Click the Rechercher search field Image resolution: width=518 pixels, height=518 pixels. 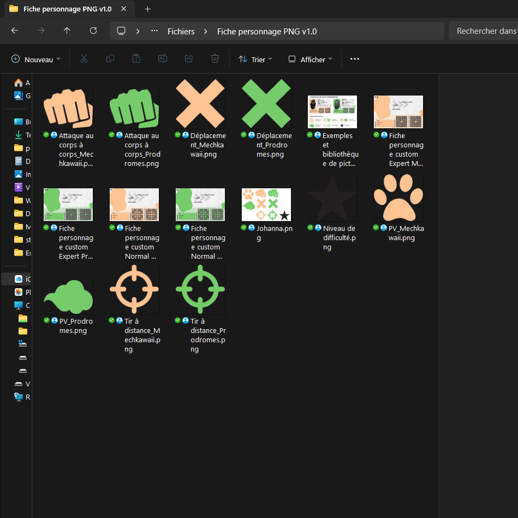point(483,31)
